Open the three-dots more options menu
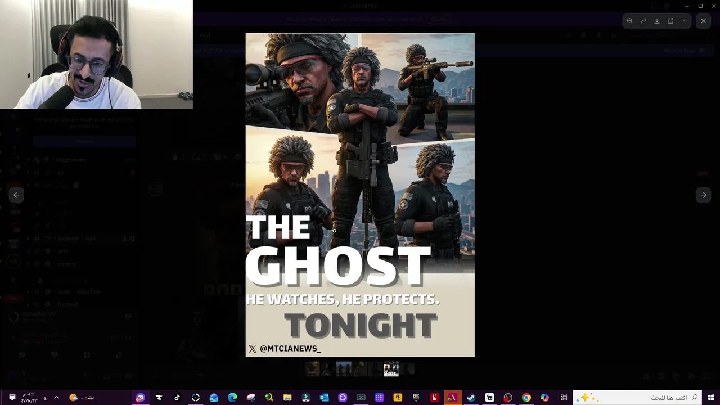Screen dimensions: 720x405 coord(684,21)
